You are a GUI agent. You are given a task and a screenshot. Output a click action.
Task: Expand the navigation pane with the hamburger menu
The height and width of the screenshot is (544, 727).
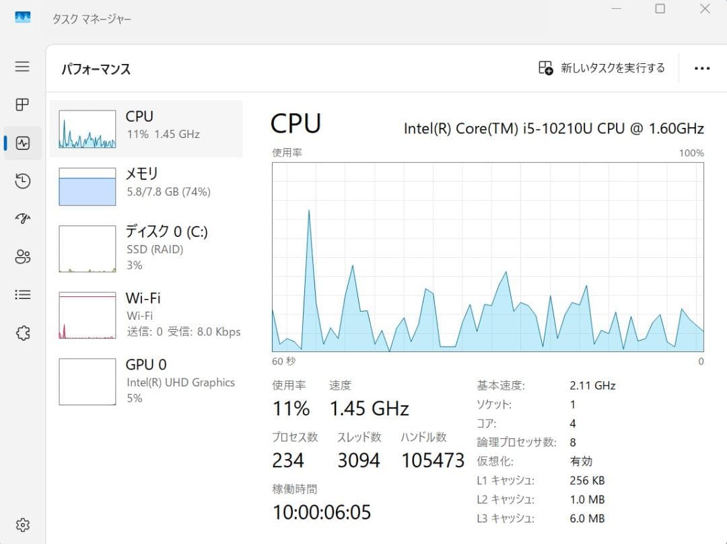(x=22, y=67)
